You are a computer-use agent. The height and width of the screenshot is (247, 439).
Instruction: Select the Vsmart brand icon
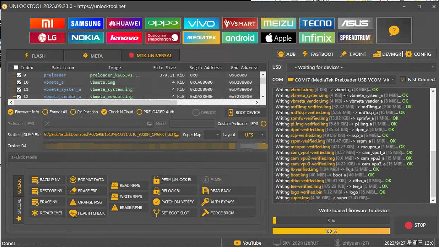pyautogui.click(x=240, y=23)
